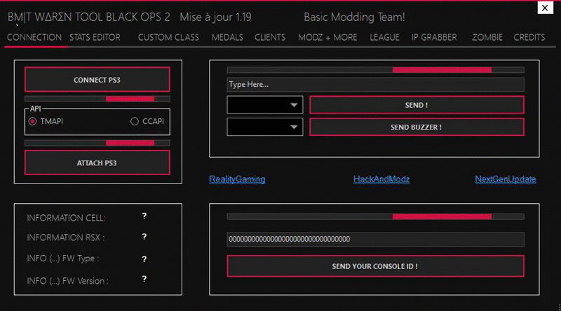561x311 pixels.
Task: Click the SEND BUZZER ! button
Action: click(417, 127)
